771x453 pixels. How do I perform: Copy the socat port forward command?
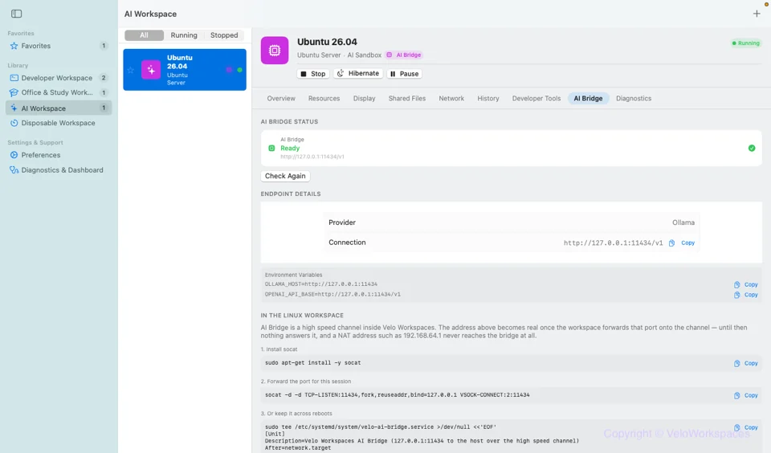tap(745, 395)
